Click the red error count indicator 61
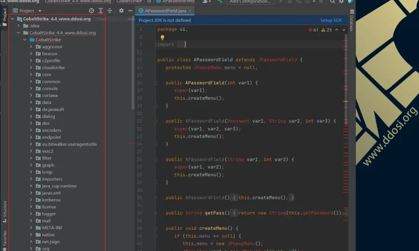This screenshot has height=251, width=419. click(x=313, y=30)
